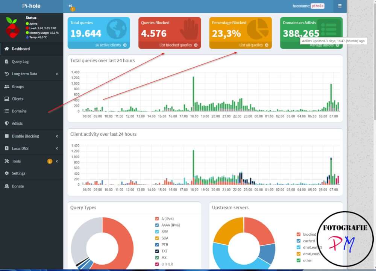Toggle the MX query type checkbox
The image size is (376, 271).
pos(157,257)
